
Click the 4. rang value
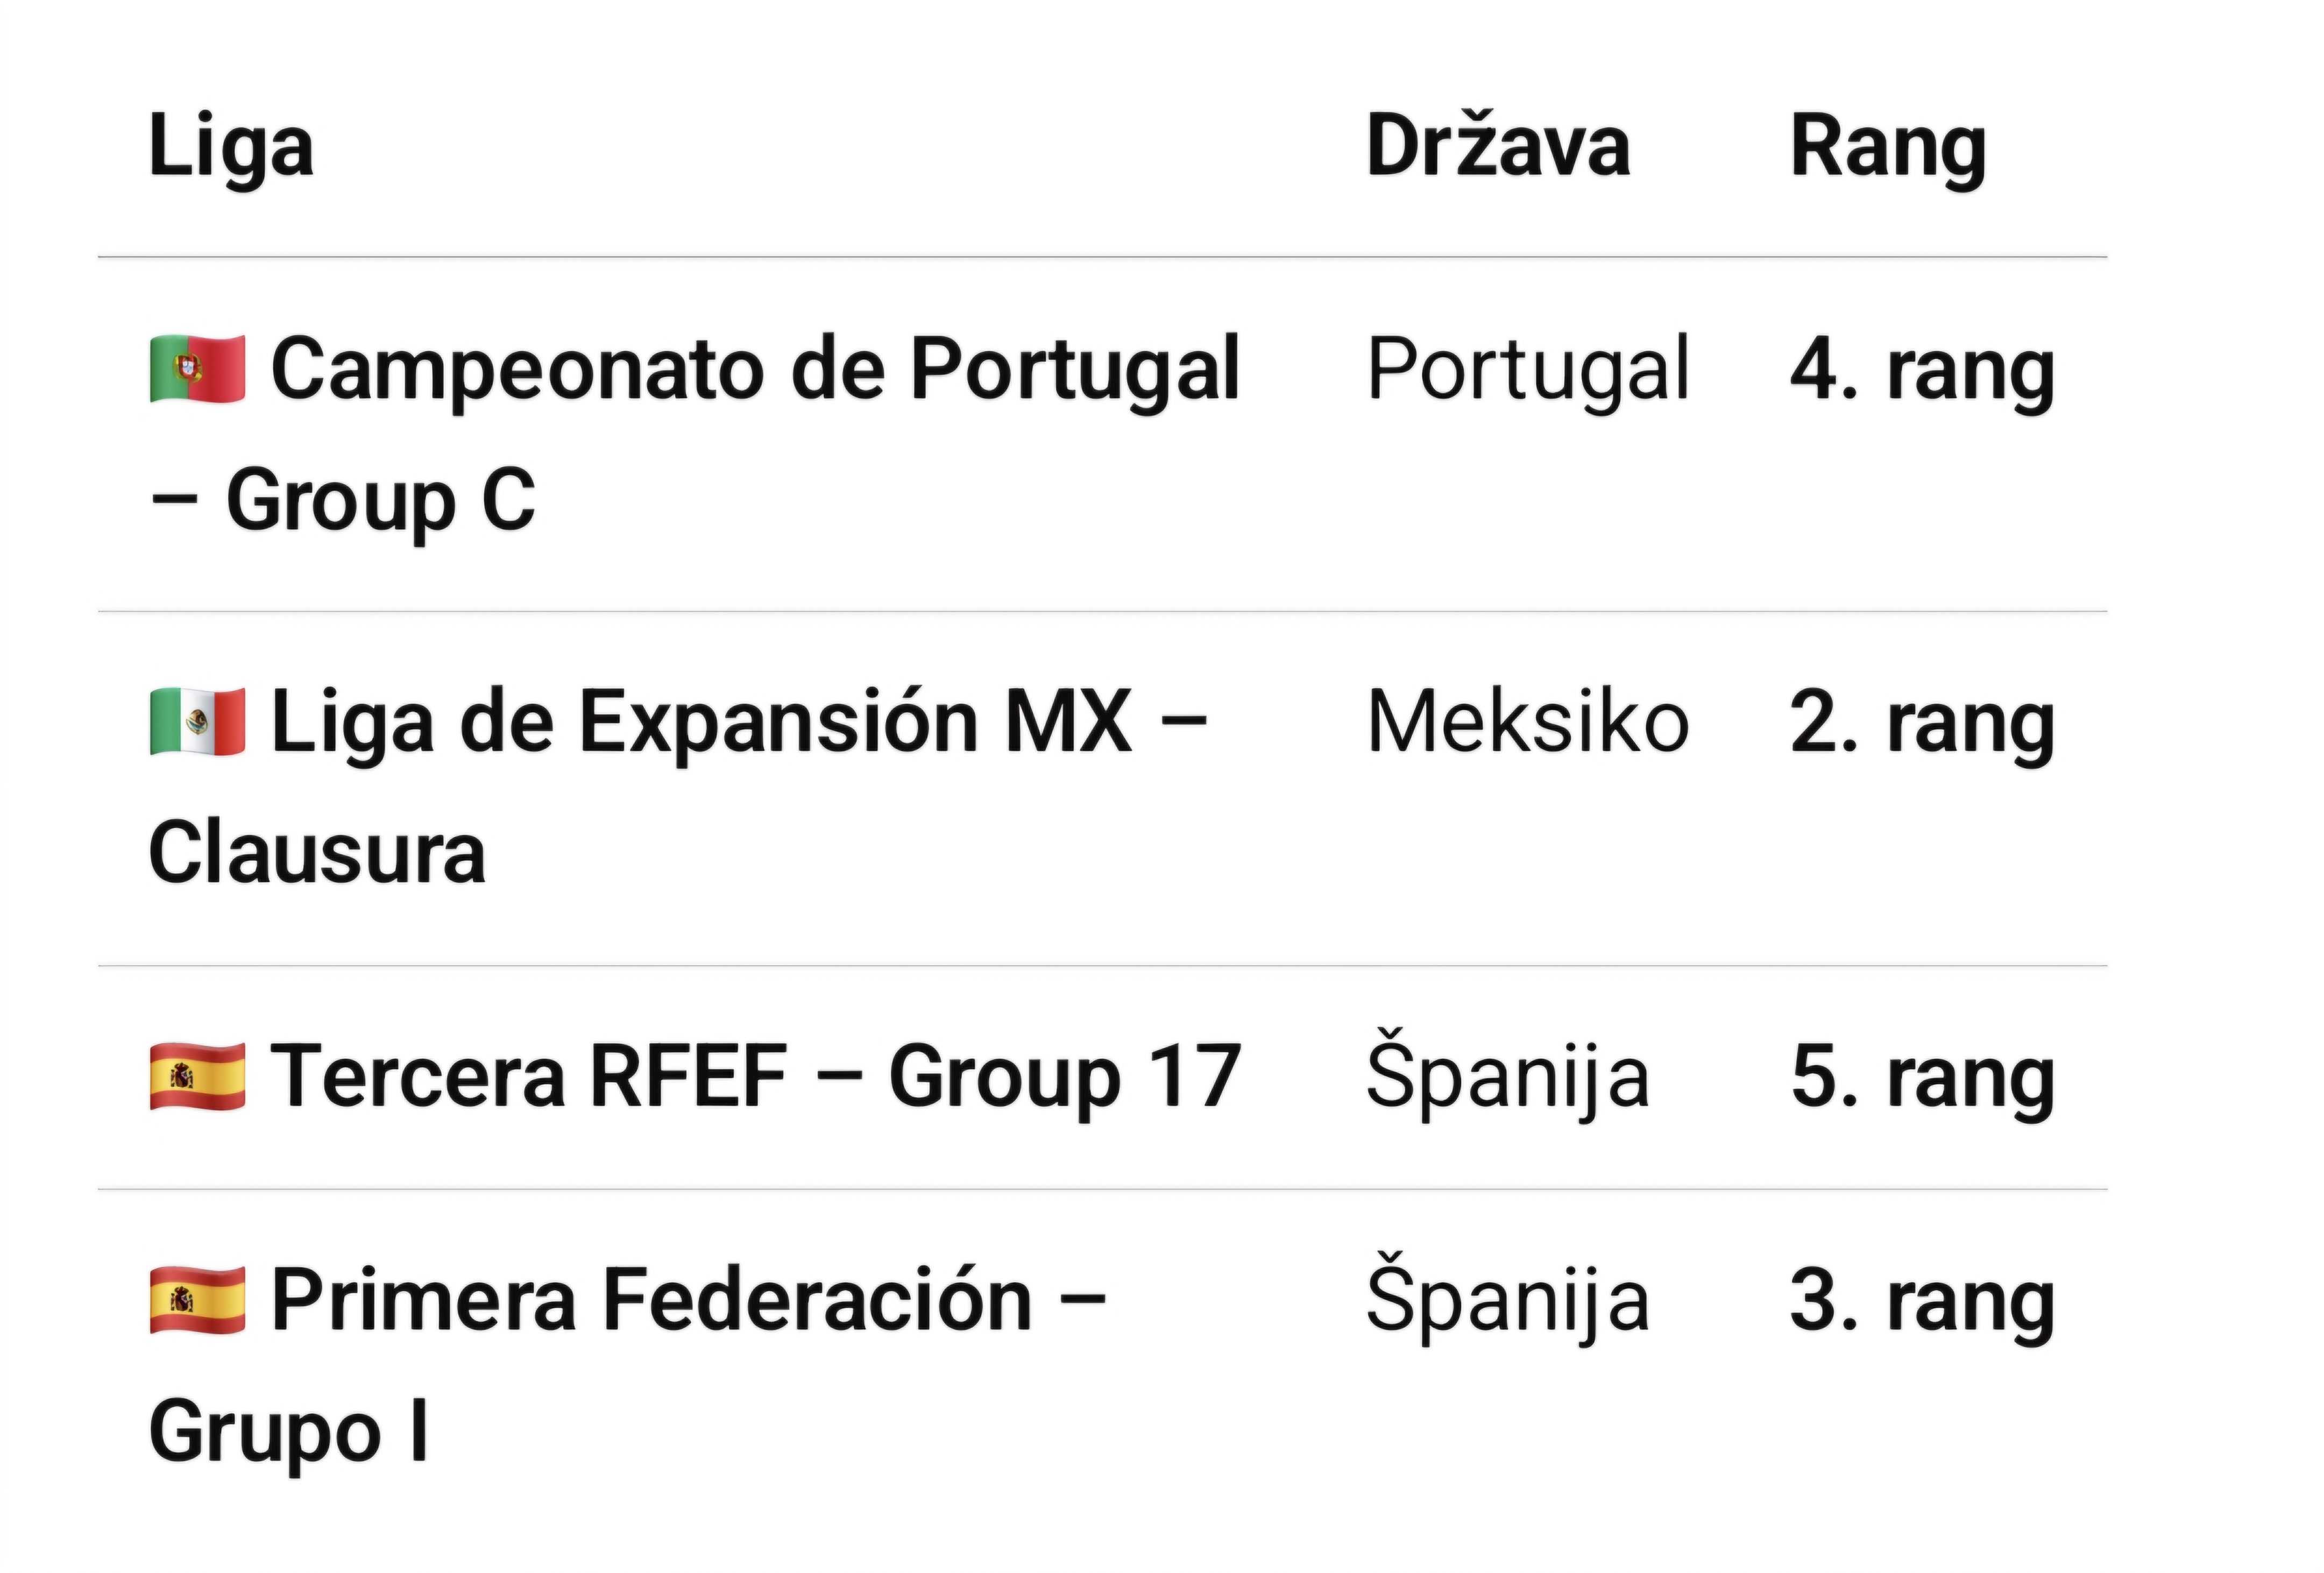[1922, 372]
